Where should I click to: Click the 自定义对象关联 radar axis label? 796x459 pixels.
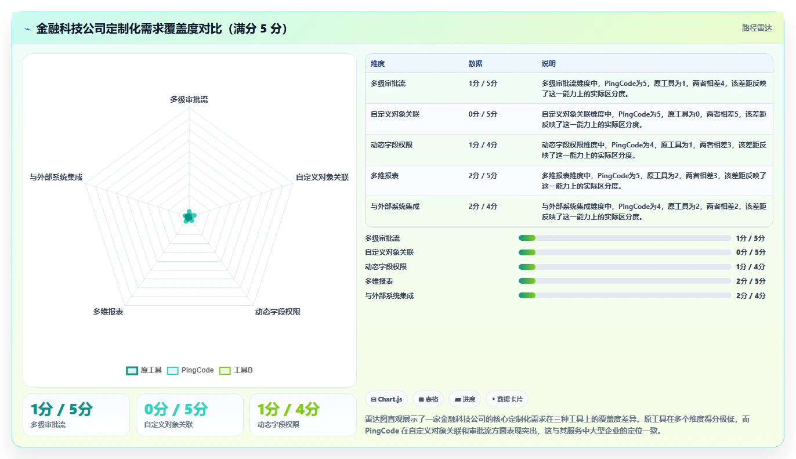click(322, 178)
